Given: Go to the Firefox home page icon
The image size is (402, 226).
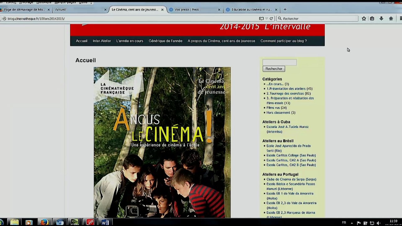Looking at the screenshot, I should point(391,19).
